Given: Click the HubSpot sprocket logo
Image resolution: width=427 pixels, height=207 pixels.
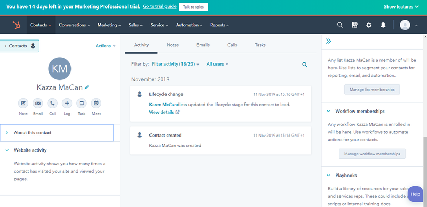Looking at the screenshot, I should [x=17, y=25].
